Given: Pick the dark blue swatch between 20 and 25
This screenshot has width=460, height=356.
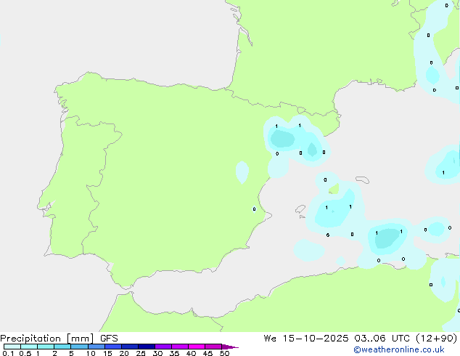Looking at the screenshot, I should click(x=130, y=347).
